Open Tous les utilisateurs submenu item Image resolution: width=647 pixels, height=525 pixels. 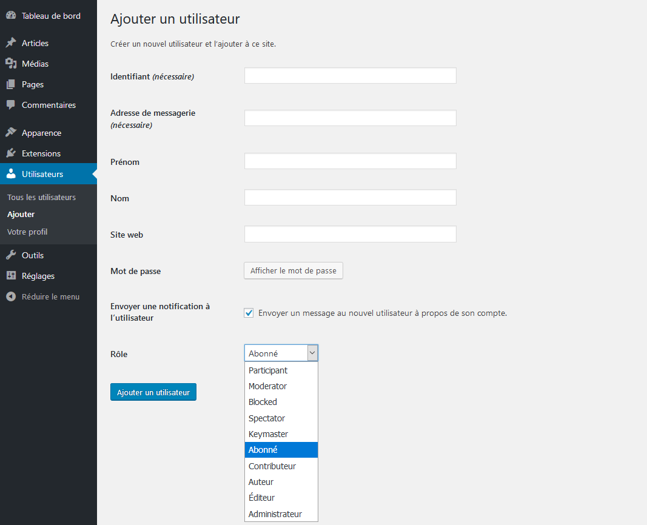click(41, 197)
